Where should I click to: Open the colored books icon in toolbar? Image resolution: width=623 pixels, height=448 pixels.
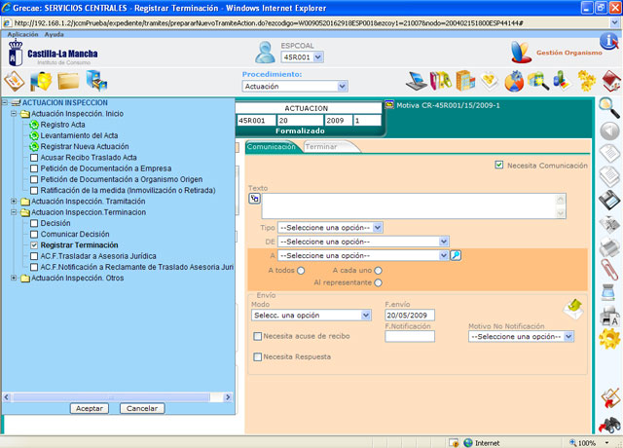pos(440,81)
